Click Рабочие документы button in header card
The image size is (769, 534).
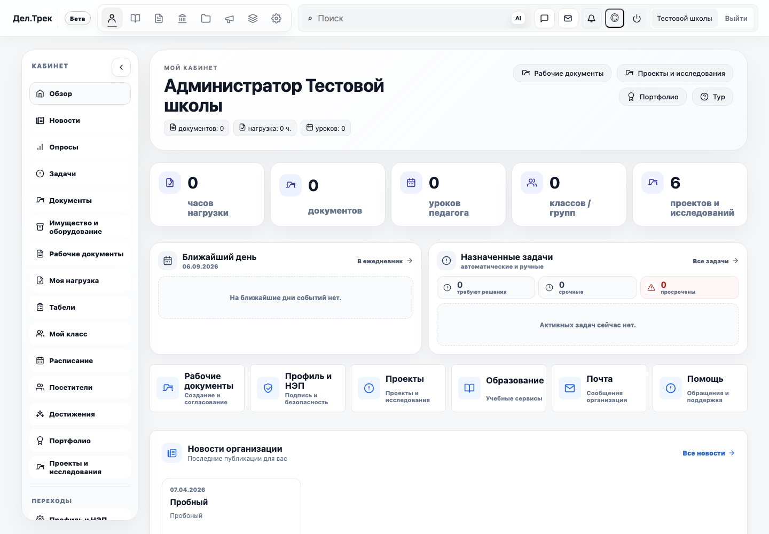(562, 73)
